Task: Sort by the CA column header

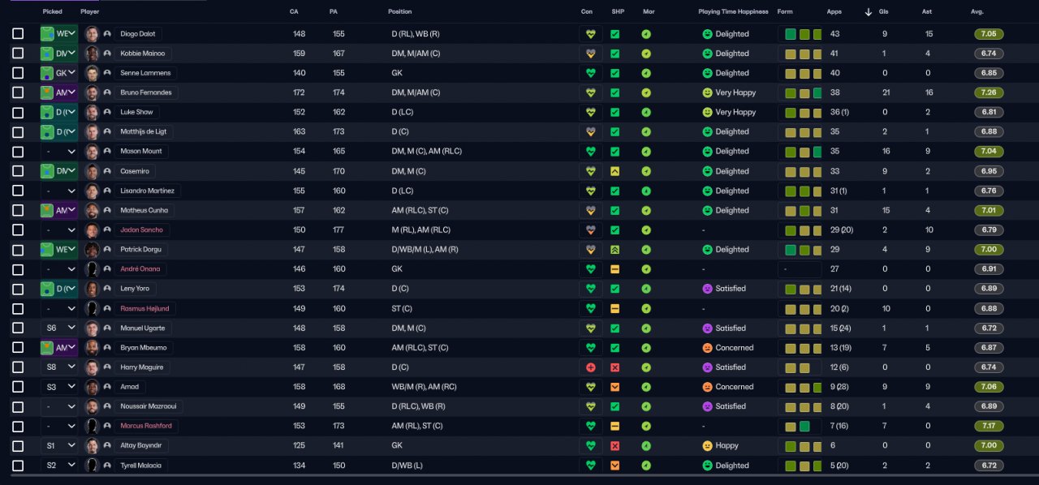Action: (294, 12)
